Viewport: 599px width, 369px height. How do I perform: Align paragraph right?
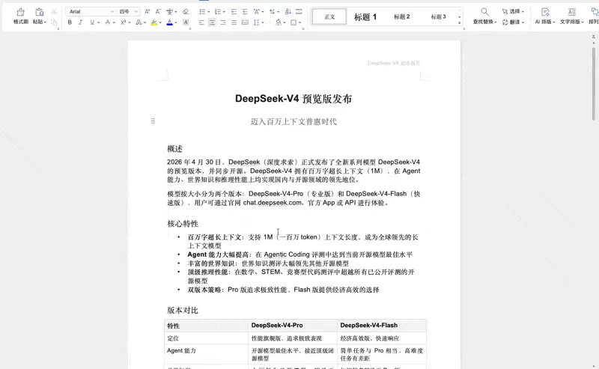click(223, 22)
